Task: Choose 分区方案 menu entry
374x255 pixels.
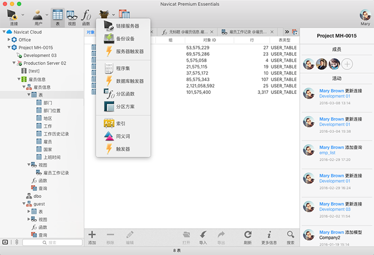Action: [x=123, y=107]
